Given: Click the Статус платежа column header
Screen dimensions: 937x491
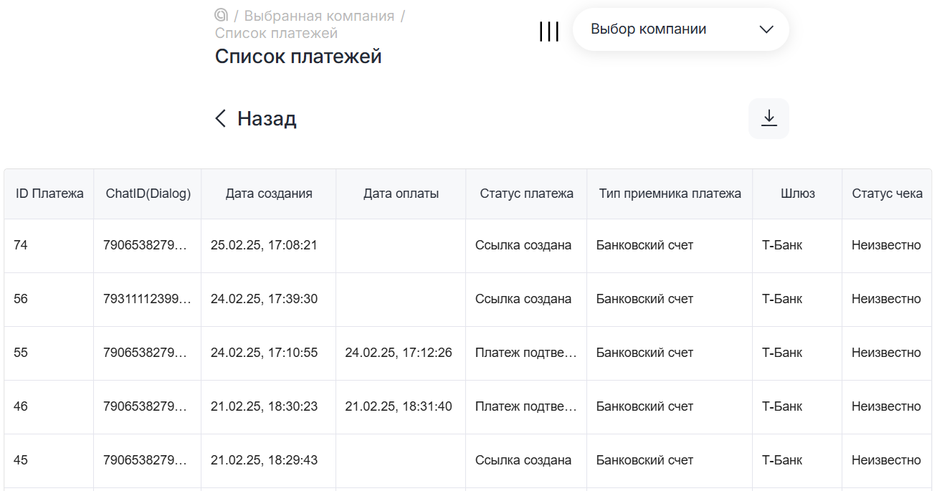Looking at the screenshot, I should [x=526, y=194].
